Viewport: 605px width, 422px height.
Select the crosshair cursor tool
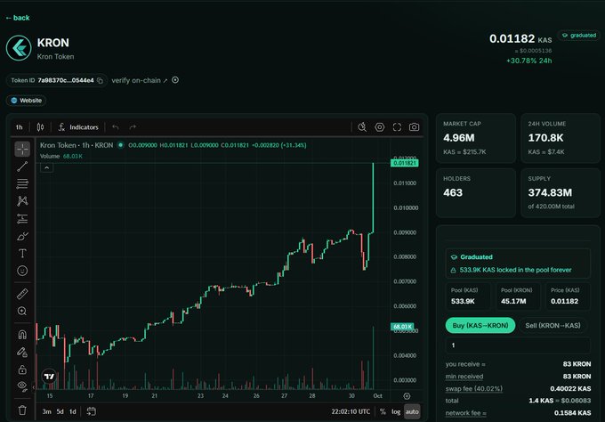22,149
